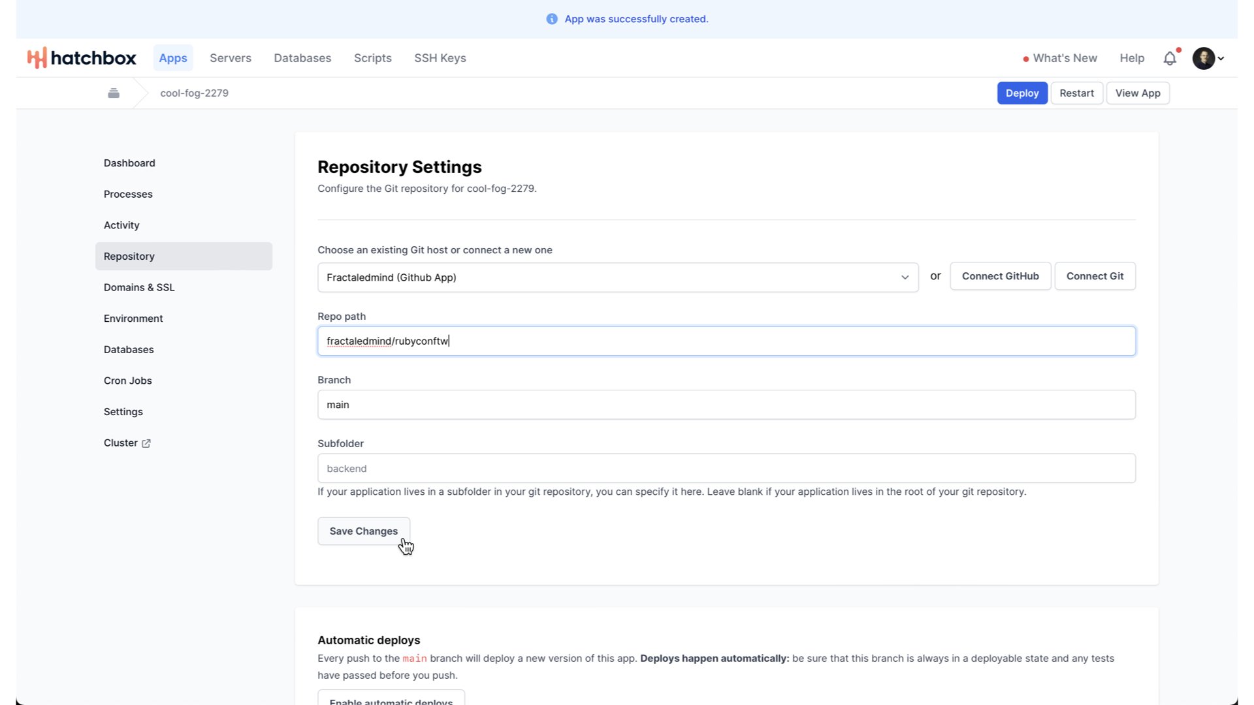Image resolution: width=1254 pixels, height=705 pixels.
Task: Click the hatchbox logo
Action: point(82,58)
